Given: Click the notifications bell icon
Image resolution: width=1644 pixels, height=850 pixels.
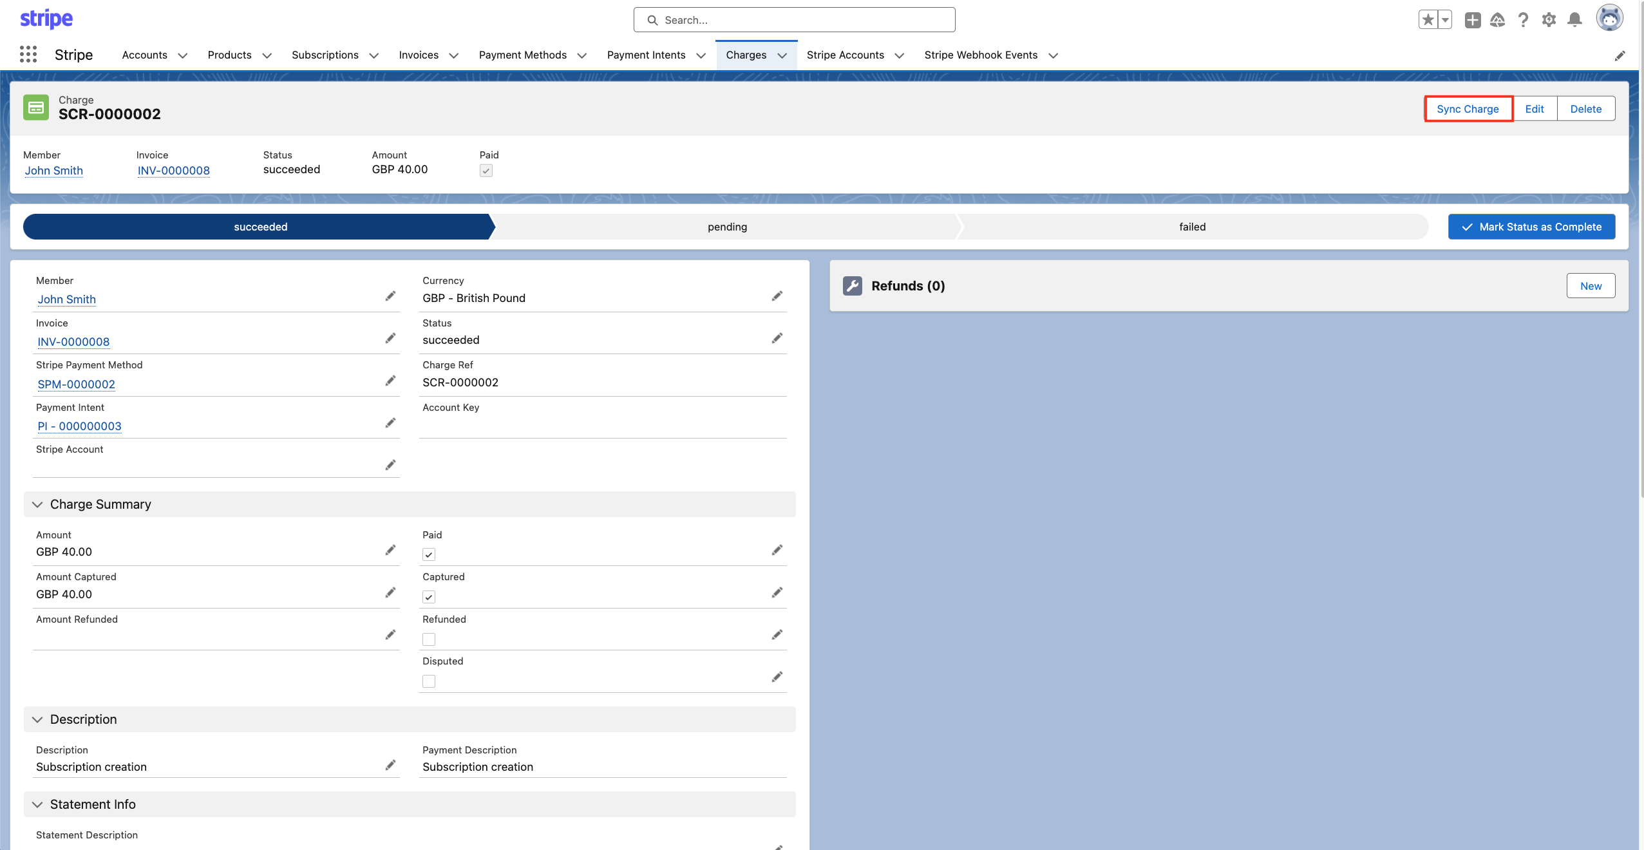Looking at the screenshot, I should [1574, 20].
